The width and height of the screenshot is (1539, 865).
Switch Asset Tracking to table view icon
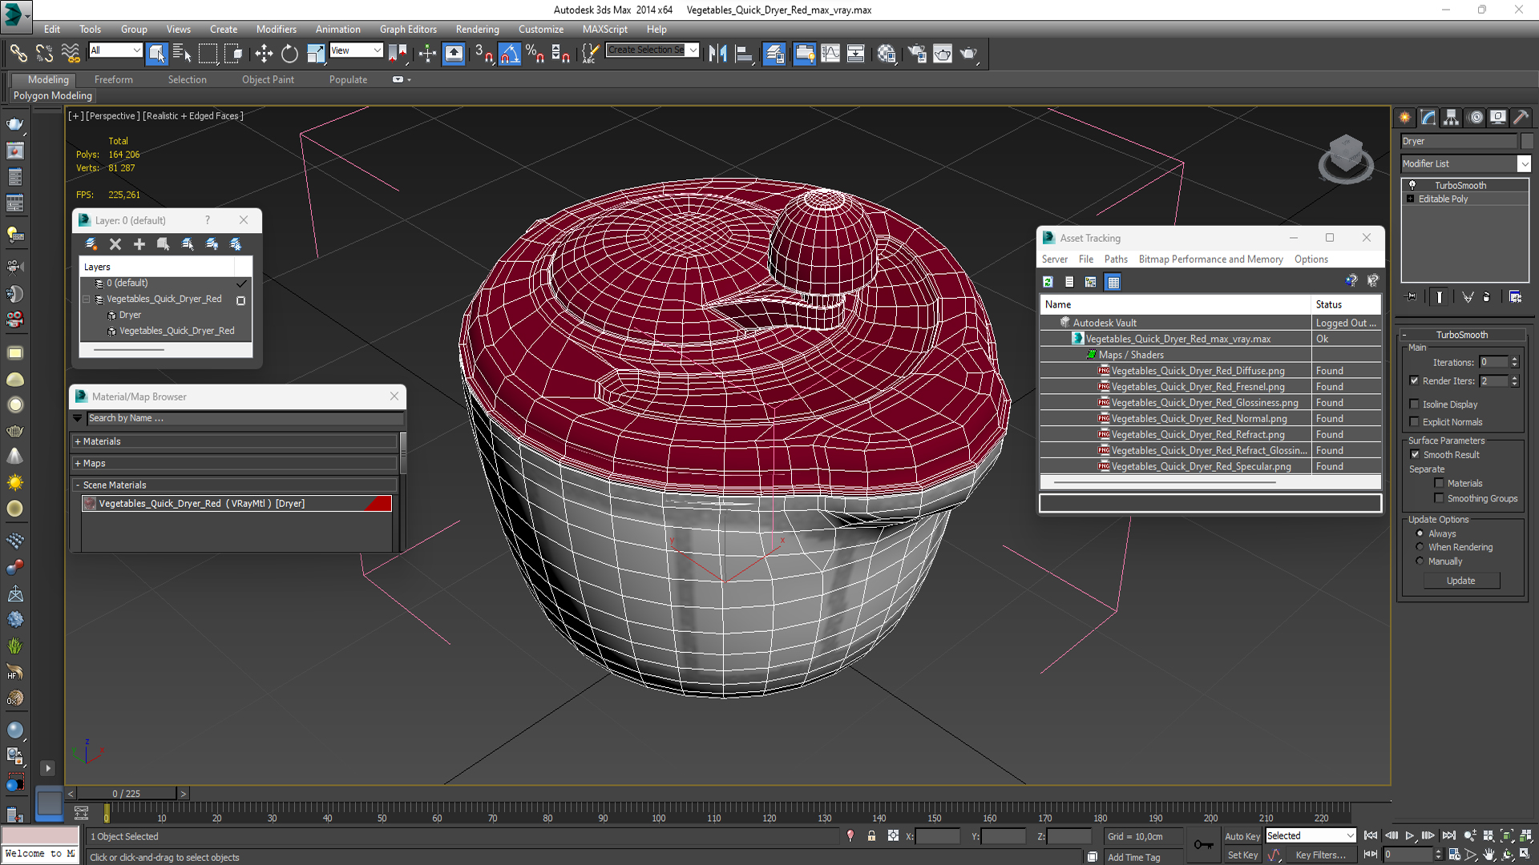pyautogui.click(x=1113, y=282)
